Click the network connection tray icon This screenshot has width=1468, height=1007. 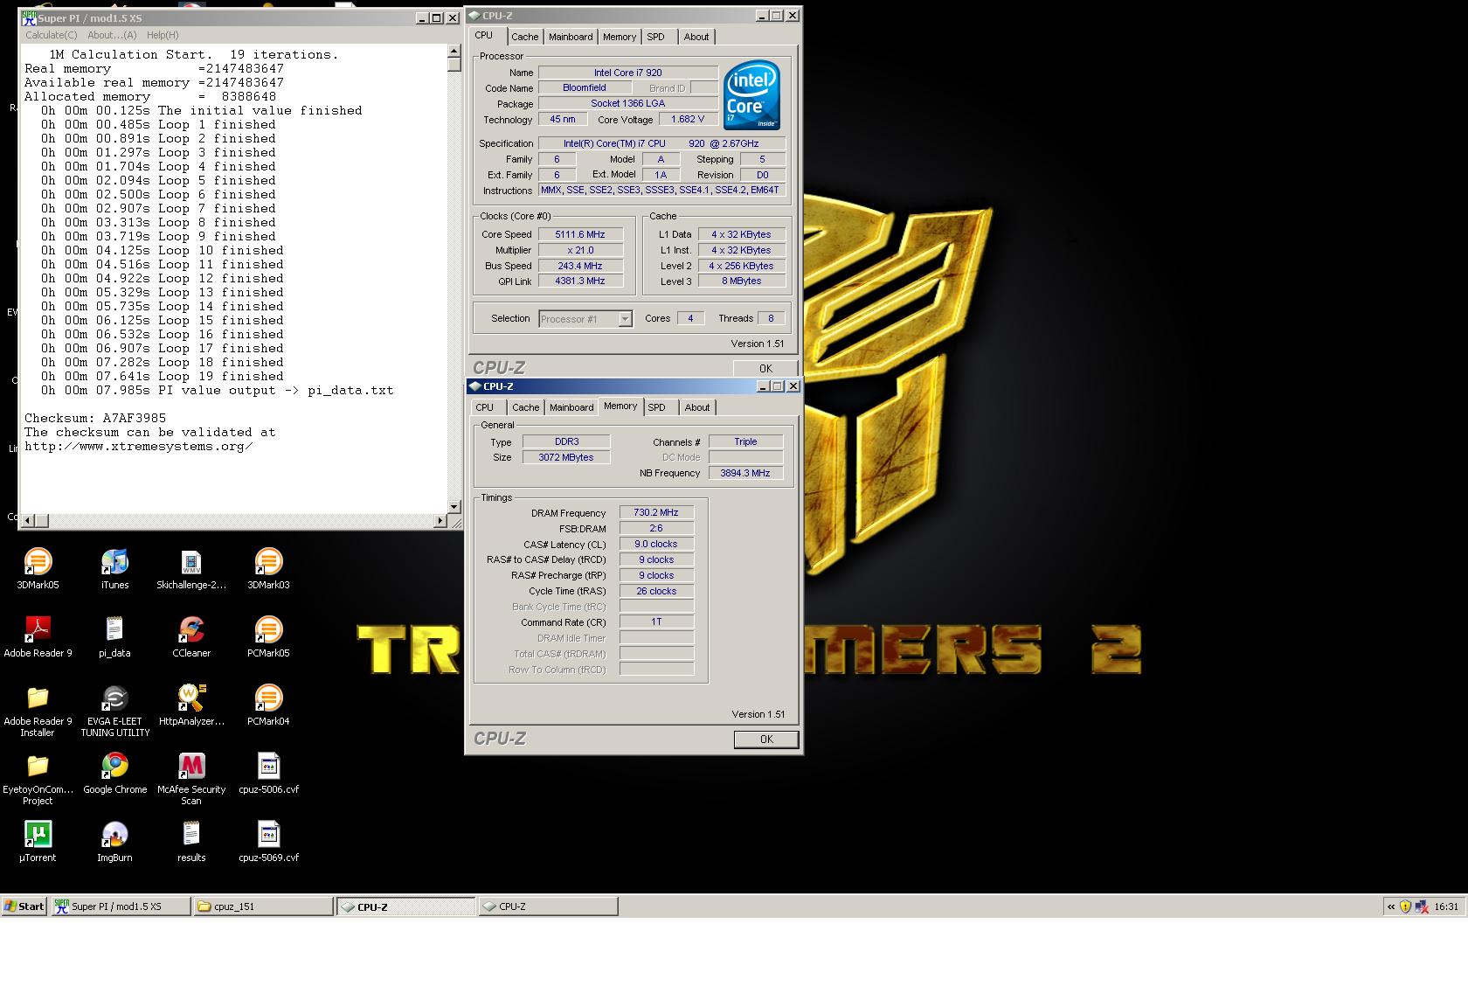(1421, 906)
